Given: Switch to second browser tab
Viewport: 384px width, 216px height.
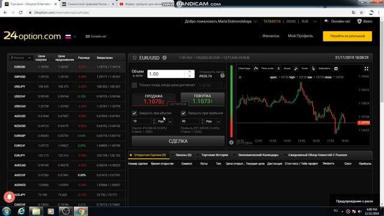Looking at the screenshot, I should click(x=88, y=4).
